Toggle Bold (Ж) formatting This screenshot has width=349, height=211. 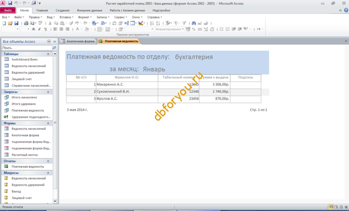pos(34,29)
